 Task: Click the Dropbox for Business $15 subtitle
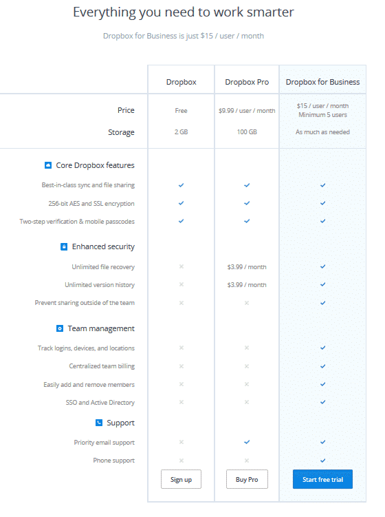184,36
